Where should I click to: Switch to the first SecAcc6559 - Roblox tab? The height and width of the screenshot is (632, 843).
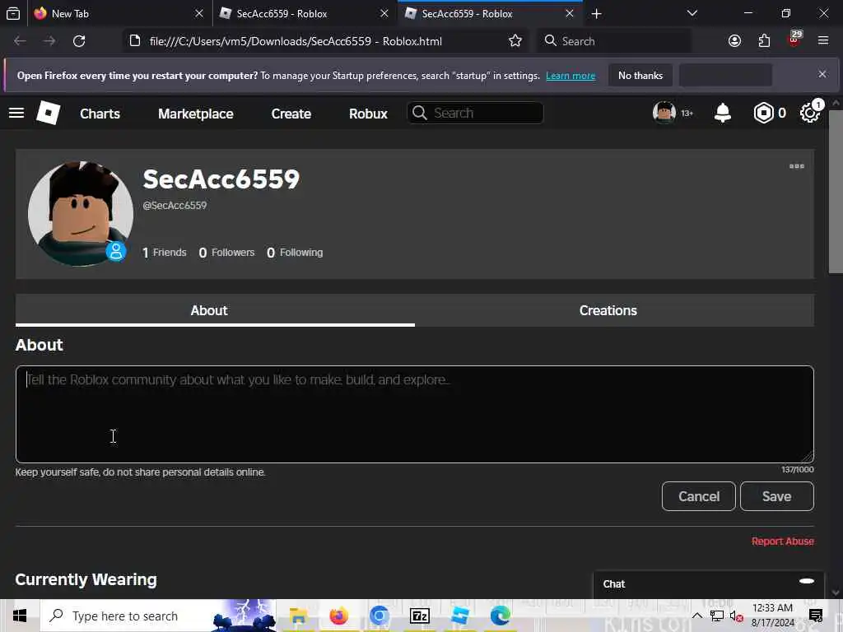(x=305, y=13)
